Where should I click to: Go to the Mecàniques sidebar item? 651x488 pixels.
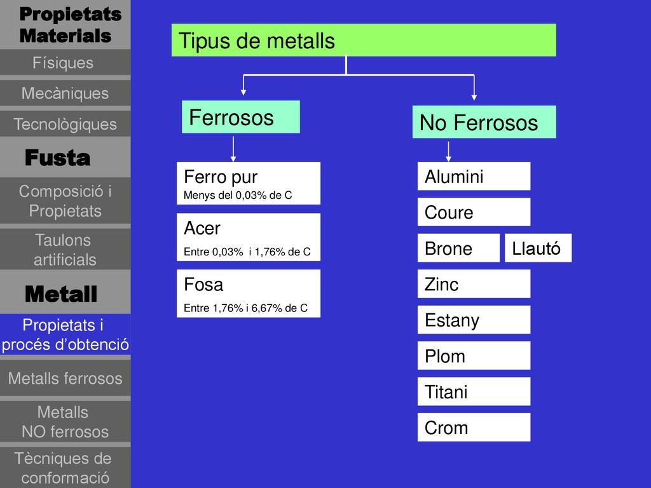pos(65,93)
